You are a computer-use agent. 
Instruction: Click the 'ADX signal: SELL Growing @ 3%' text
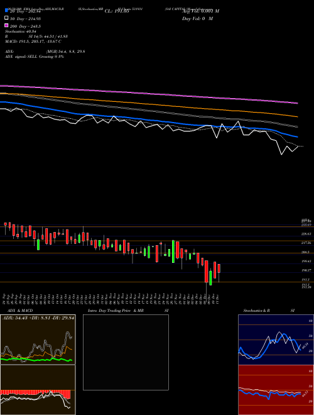[x=35, y=57]
